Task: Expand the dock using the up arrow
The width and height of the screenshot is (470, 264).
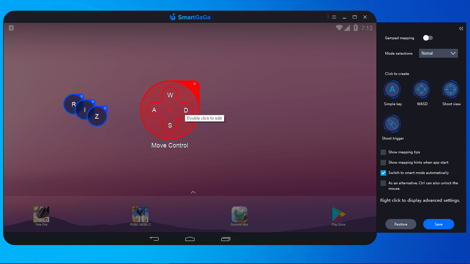Action: (193, 192)
